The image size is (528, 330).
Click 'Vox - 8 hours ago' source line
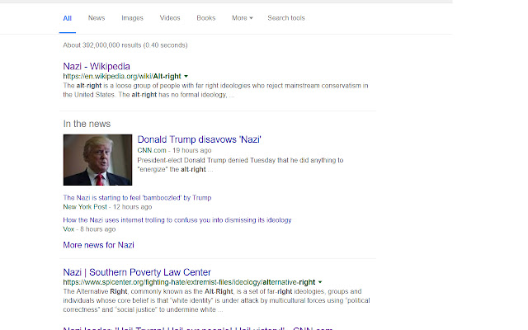click(x=89, y=229)
